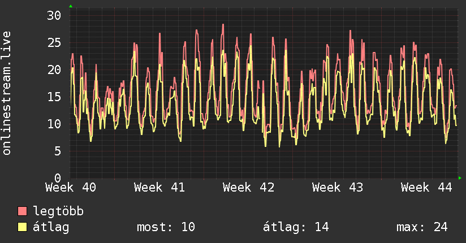Click the 'max: 24' statistic
Viewport: 466px width, 243px height.
pyautogui.click(x=422, y=227)
